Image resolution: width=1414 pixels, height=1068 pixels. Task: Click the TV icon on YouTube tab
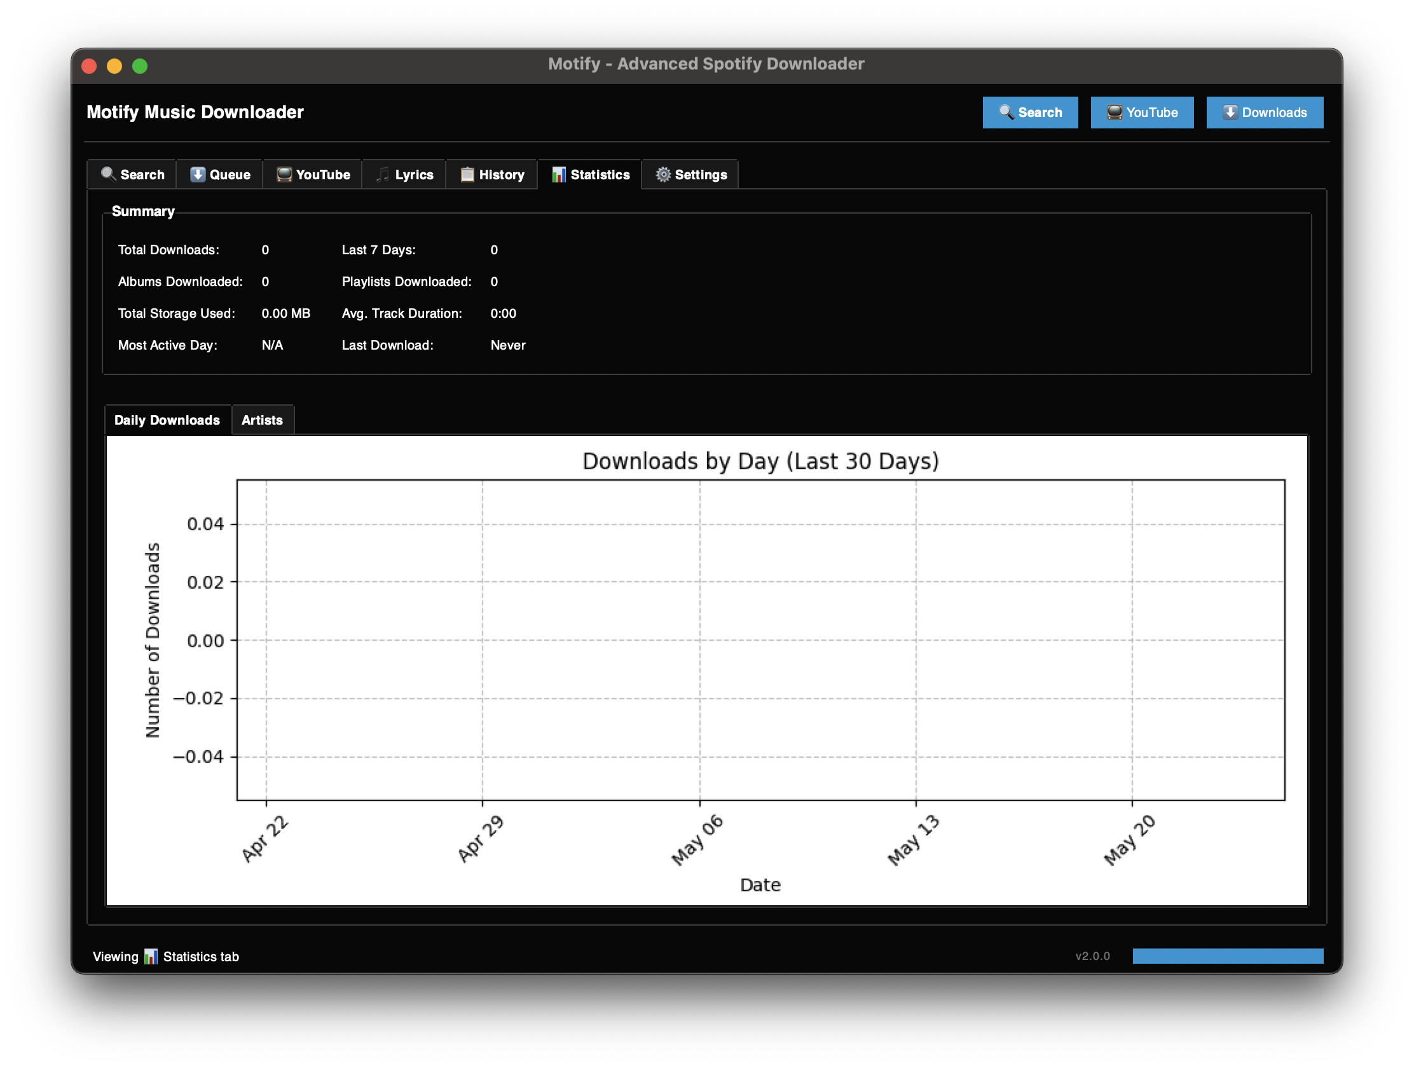[x=284, y=174]
